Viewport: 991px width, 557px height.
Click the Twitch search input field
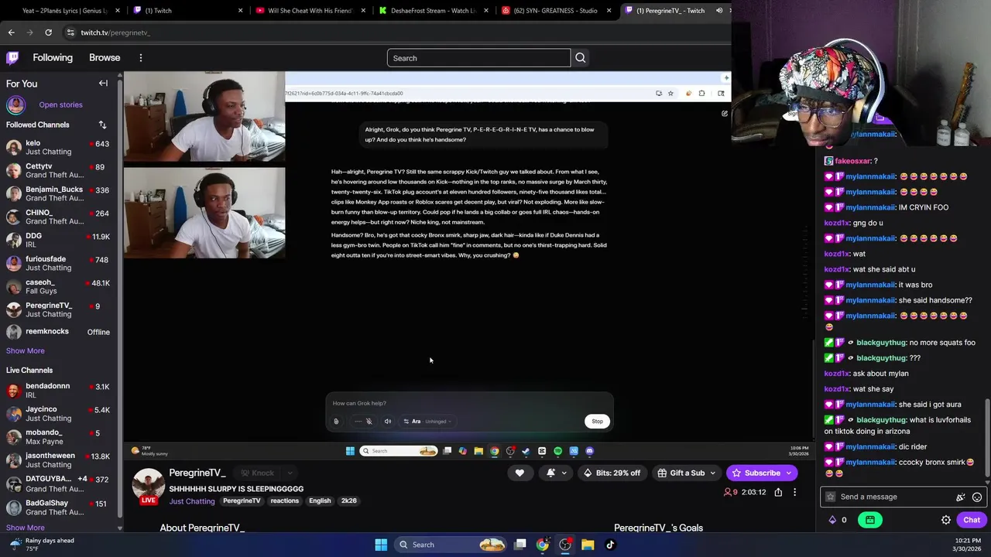pos(478,58)
